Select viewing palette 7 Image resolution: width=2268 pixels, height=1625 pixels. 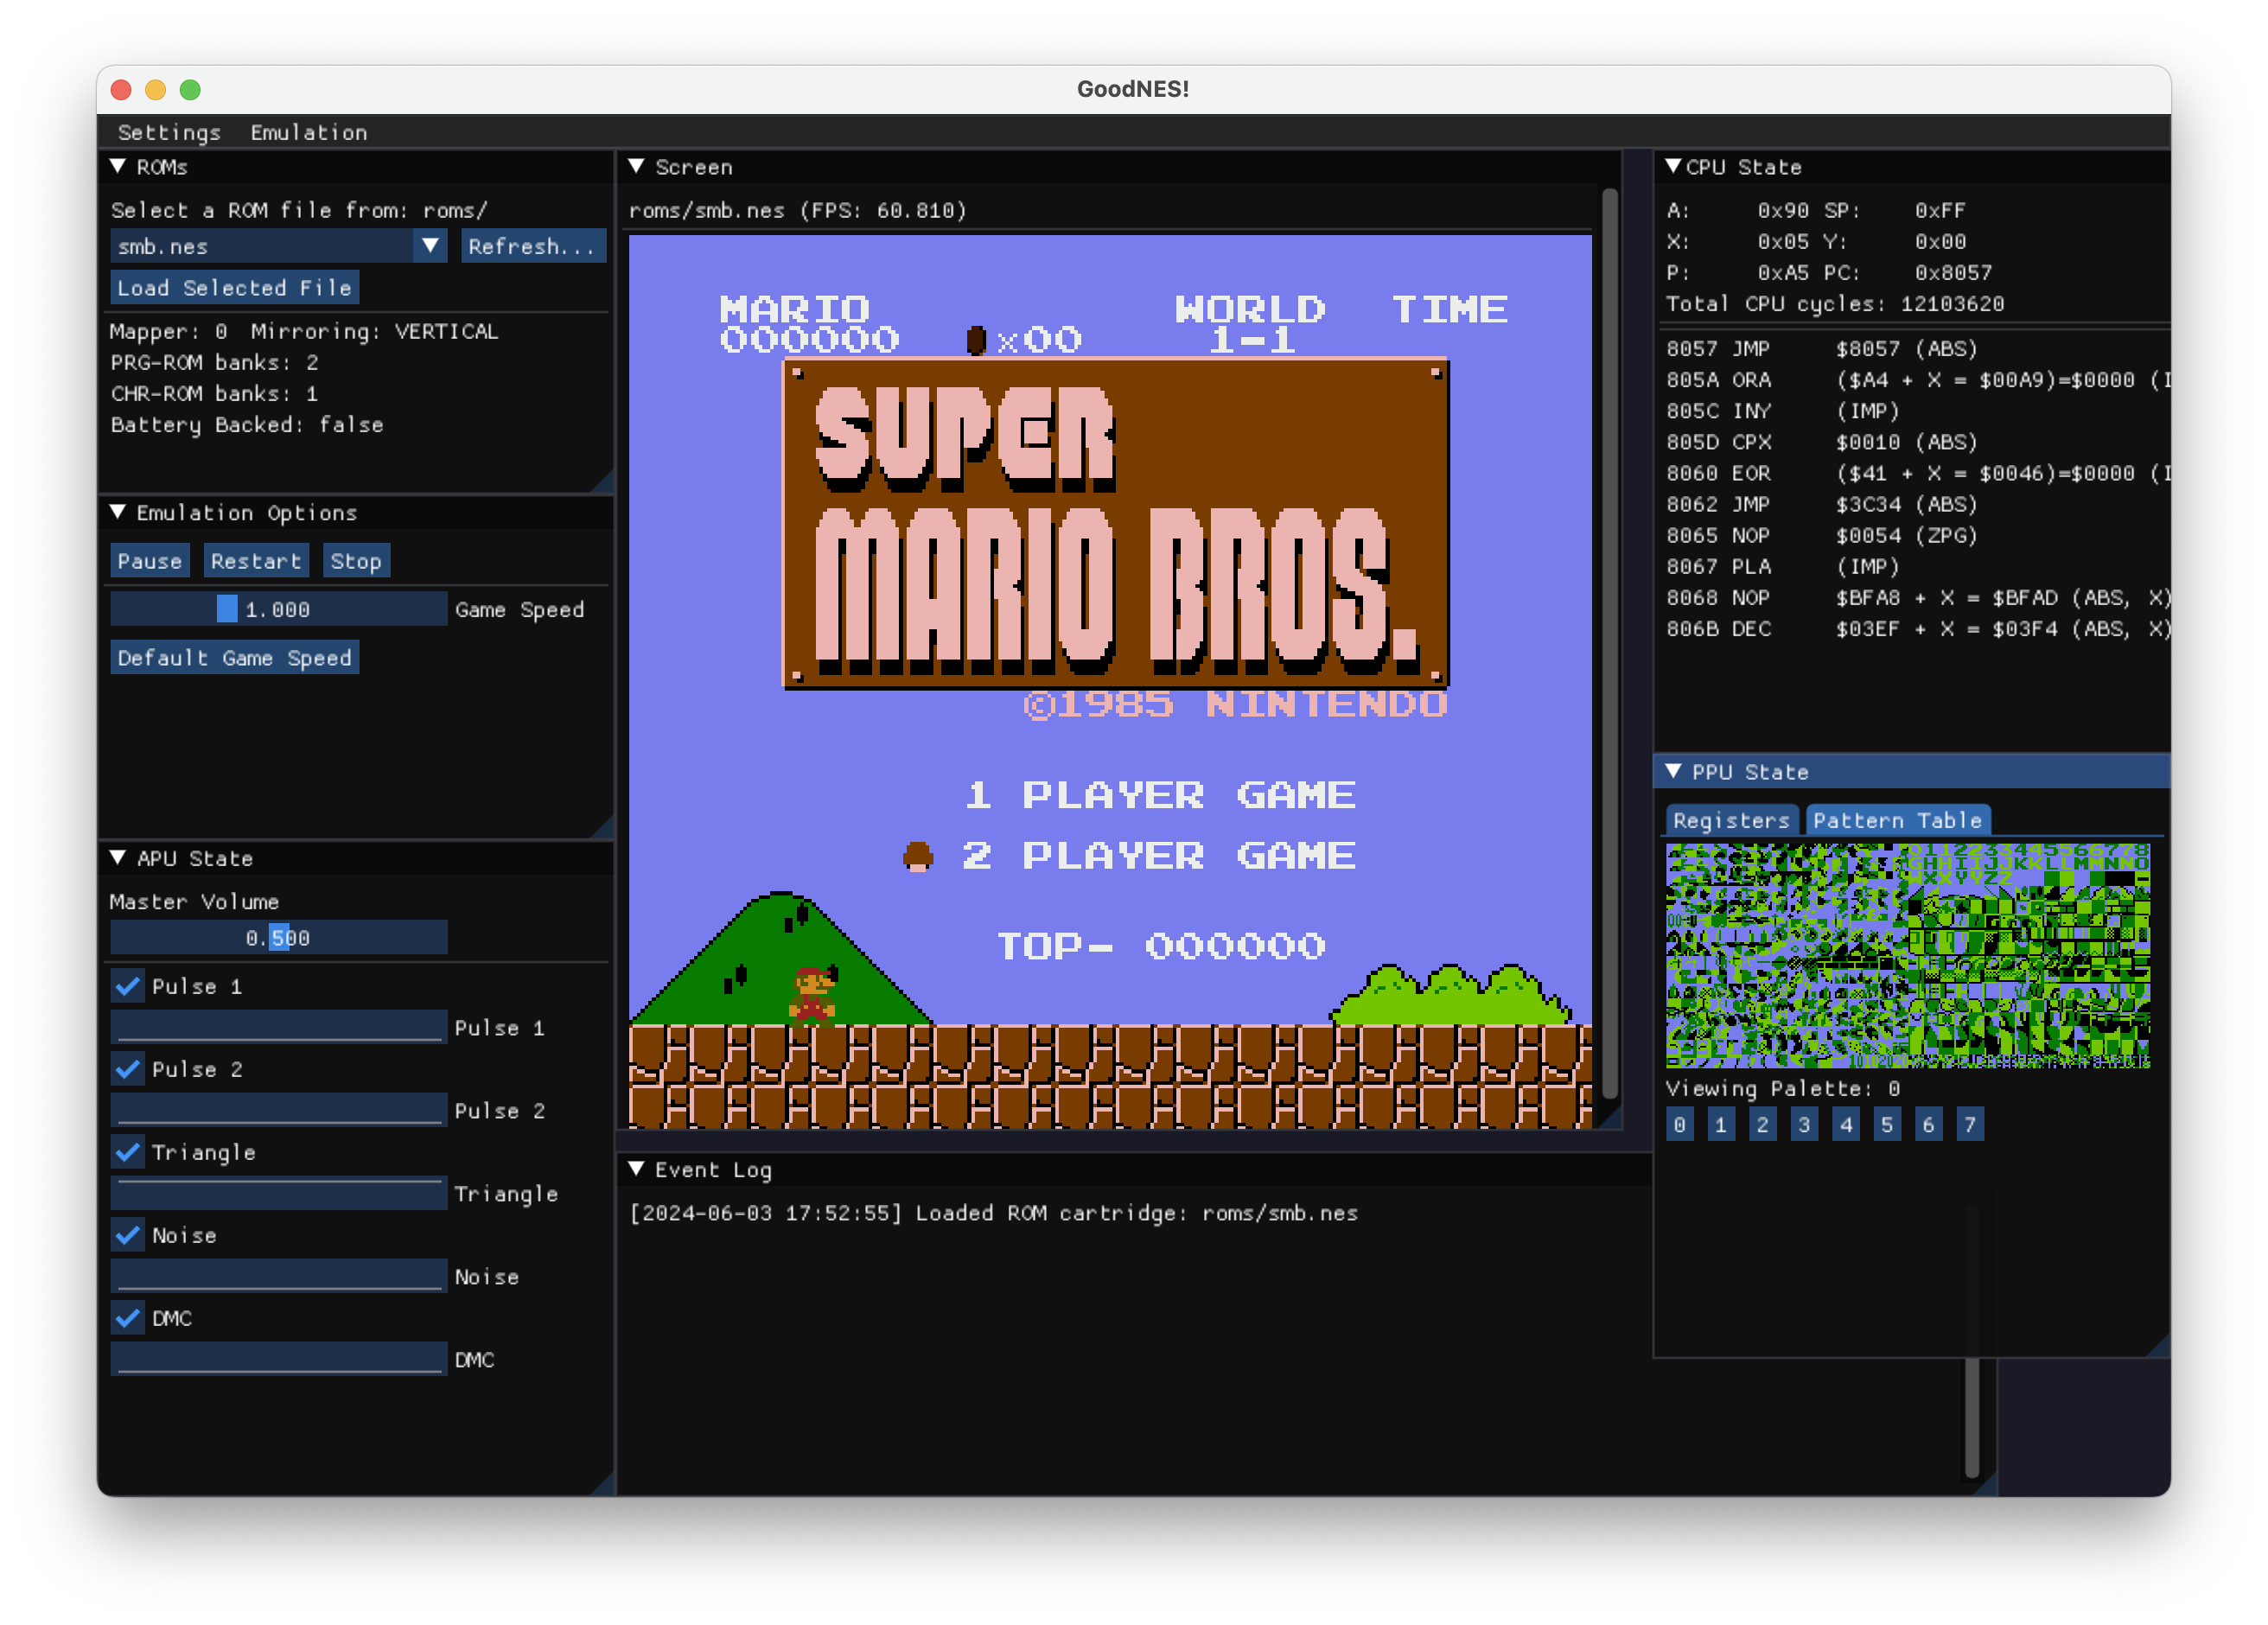click(x=1970, y=1124)
